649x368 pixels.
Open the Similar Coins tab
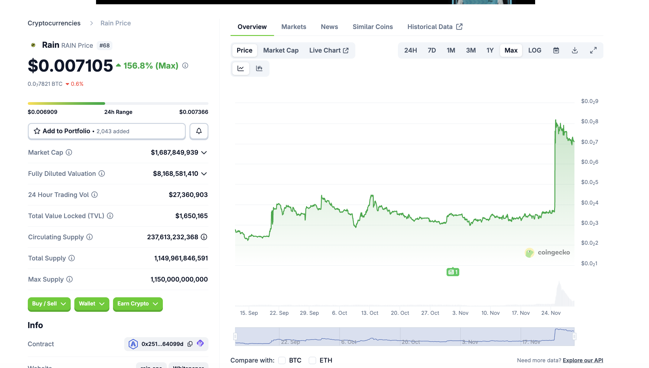click(x=372, y=27)
